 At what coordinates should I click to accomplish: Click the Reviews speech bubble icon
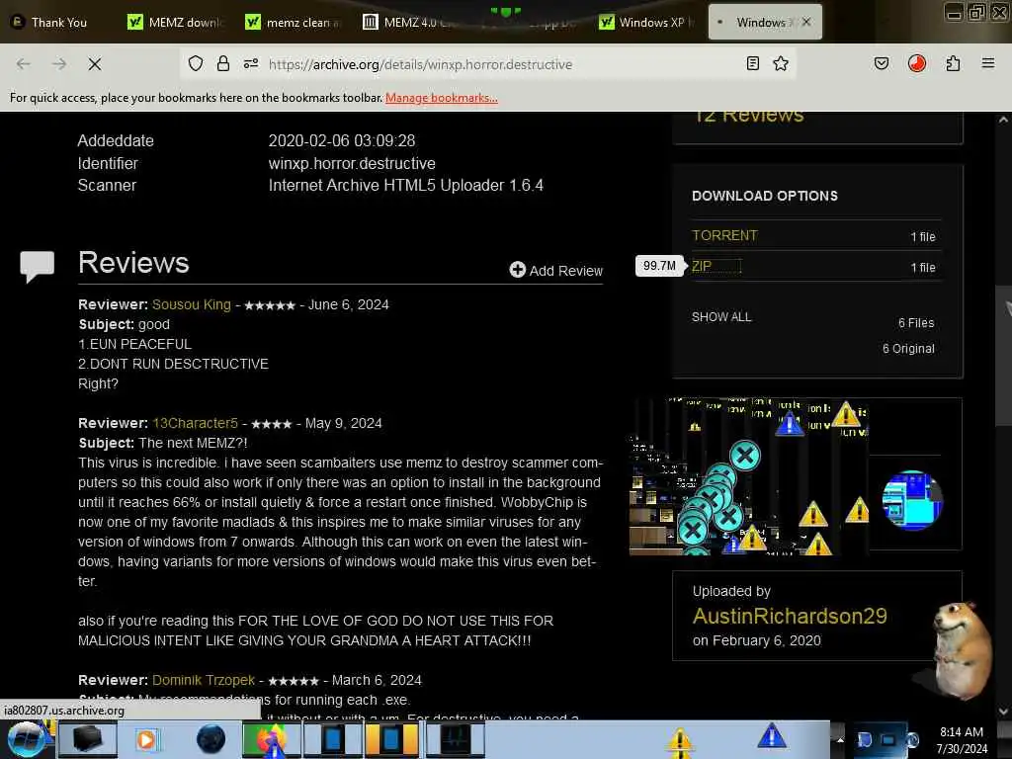37,265
